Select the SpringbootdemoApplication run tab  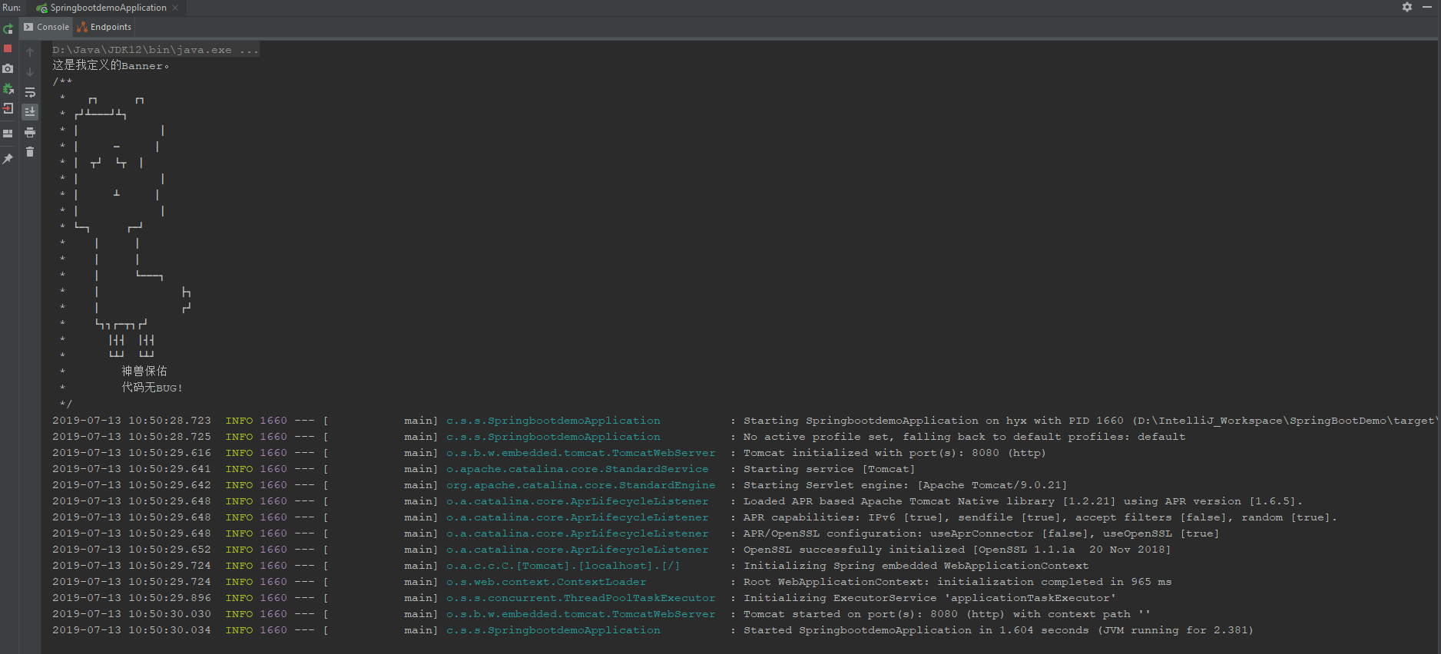108,8
